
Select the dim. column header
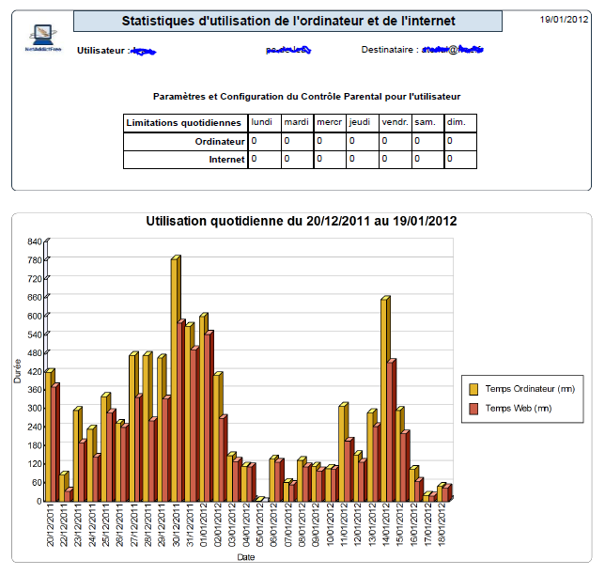coord(460,122)
